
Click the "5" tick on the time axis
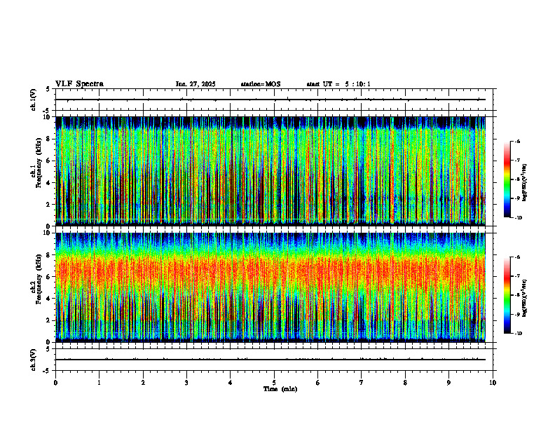274,383
